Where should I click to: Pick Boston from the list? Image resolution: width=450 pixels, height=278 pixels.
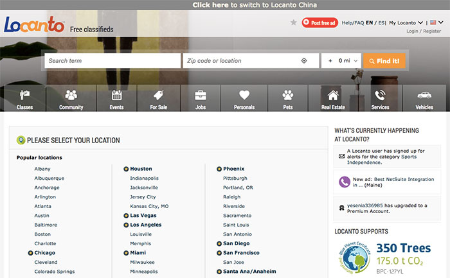[x=42, y=234]
